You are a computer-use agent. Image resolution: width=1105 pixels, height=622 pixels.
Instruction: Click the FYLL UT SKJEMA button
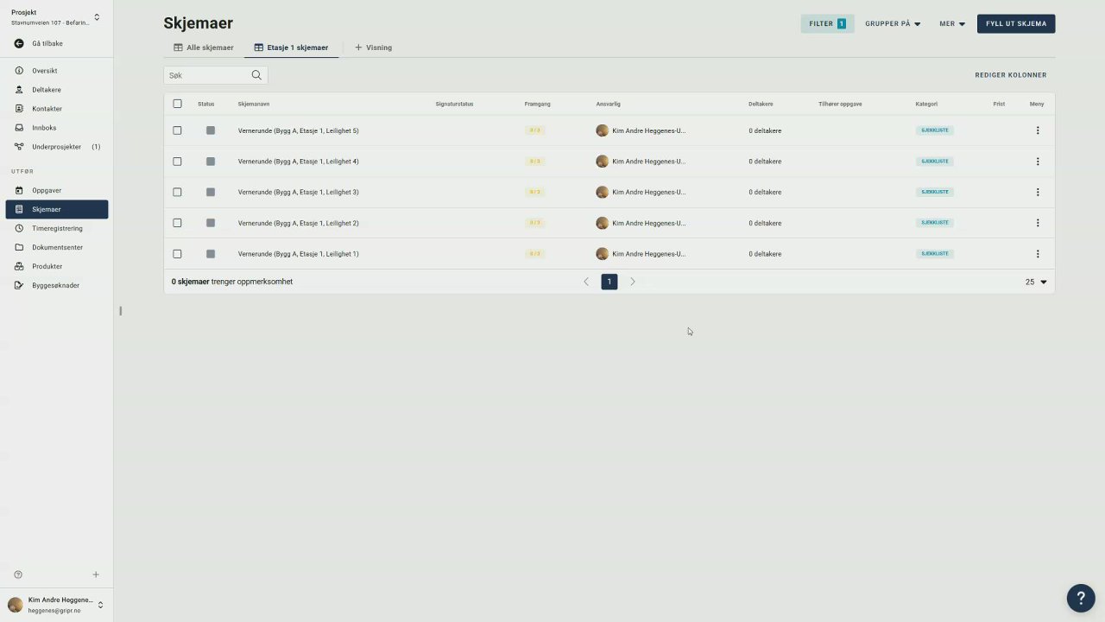coord(1016,24)
